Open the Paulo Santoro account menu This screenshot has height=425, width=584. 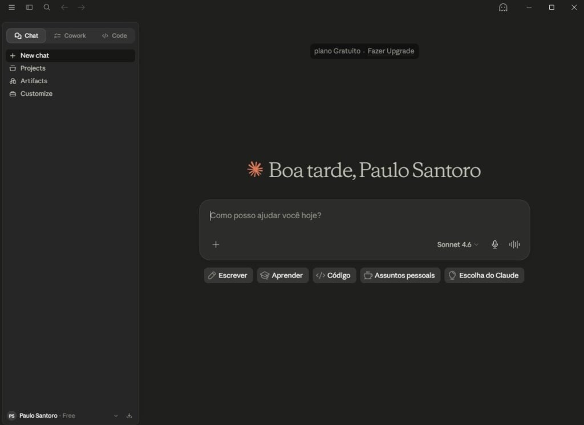coord(63,416)
